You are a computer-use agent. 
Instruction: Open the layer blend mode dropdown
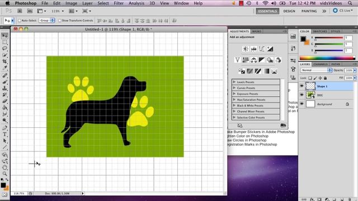click(316, 70)
